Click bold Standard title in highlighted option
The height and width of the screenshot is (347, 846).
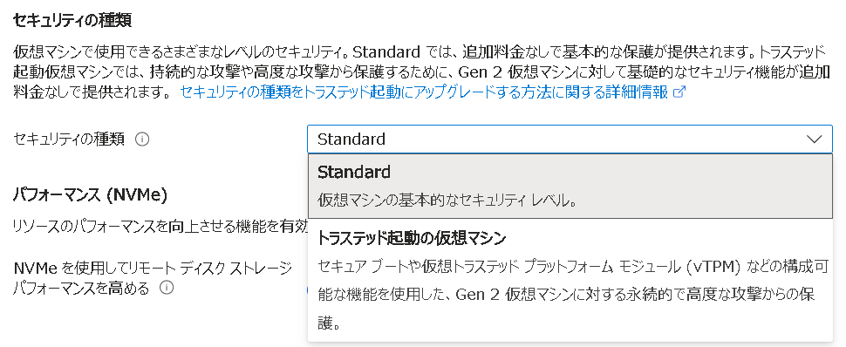[x=354, y=172]
